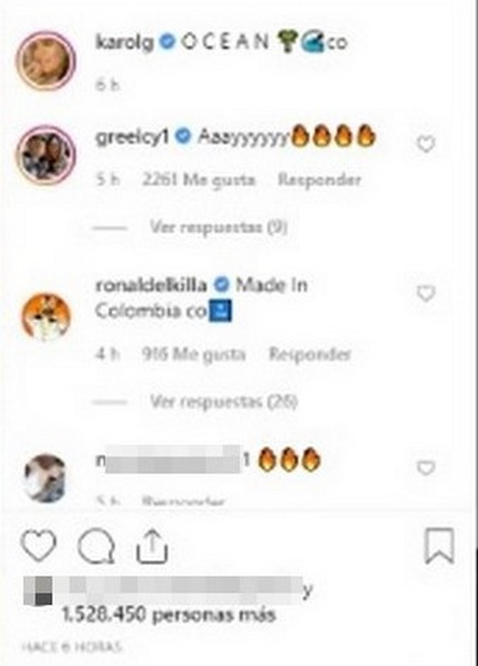The height and width of the screenshot is (666, 478).
Task: Like the post with the heart icon
Action: tap(39, 546)
